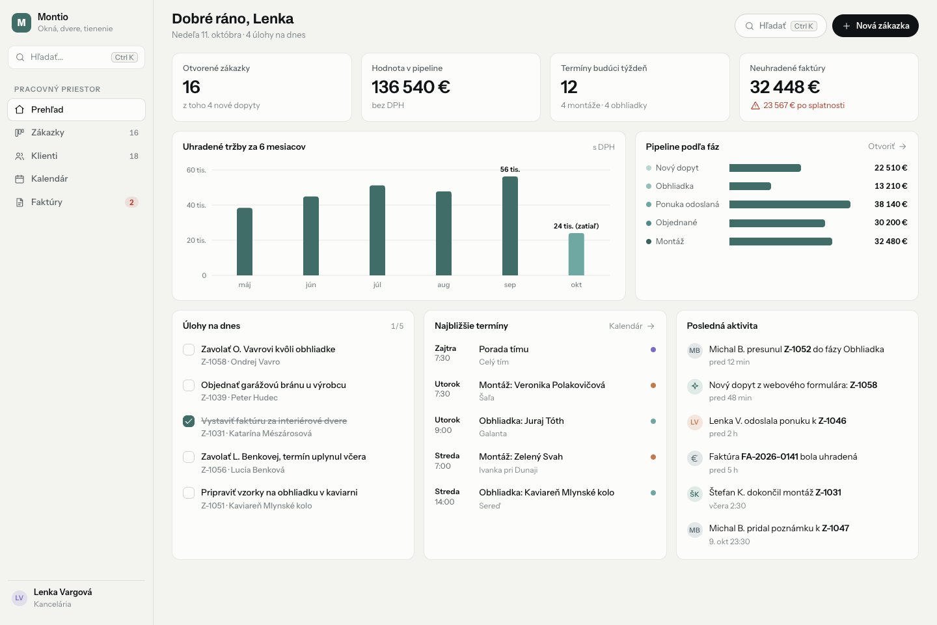The image size is (937, 625).
Task: Check the task Zavolať O. Vavrovi kvôli obhliadke
Action: point(189,350)
